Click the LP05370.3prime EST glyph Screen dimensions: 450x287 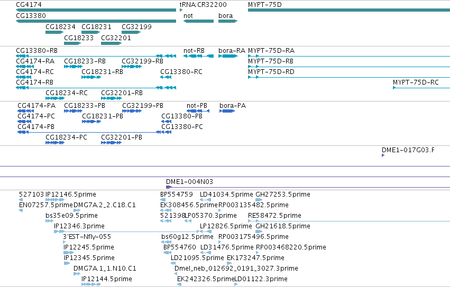pyautogui.click(x=188, y=221)
